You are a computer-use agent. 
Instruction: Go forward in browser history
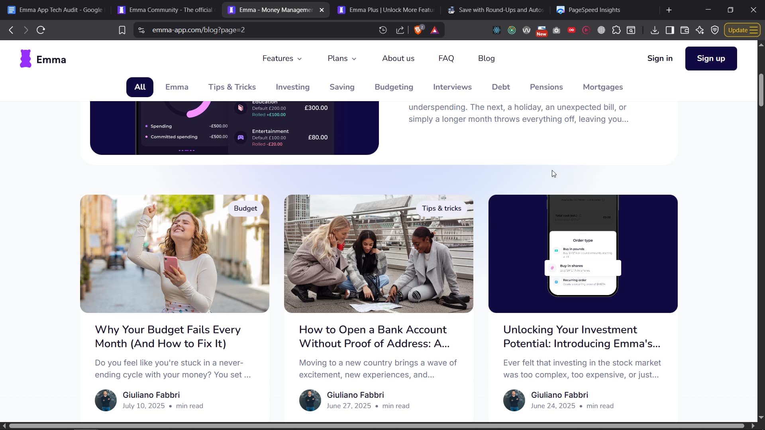click(26, 30)
